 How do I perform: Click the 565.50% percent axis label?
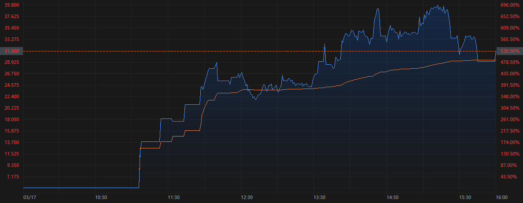[509, 39]
